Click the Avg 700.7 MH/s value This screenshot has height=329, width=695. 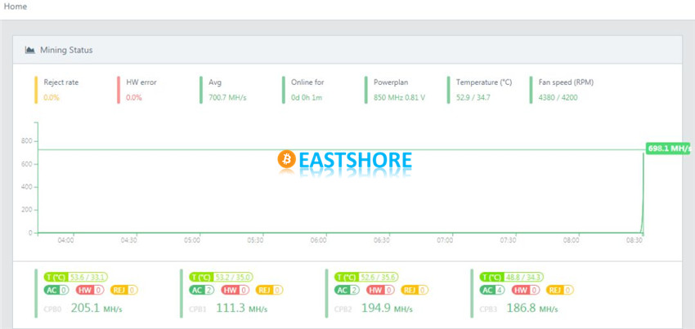pyautogui.click(x=227, y=98)
